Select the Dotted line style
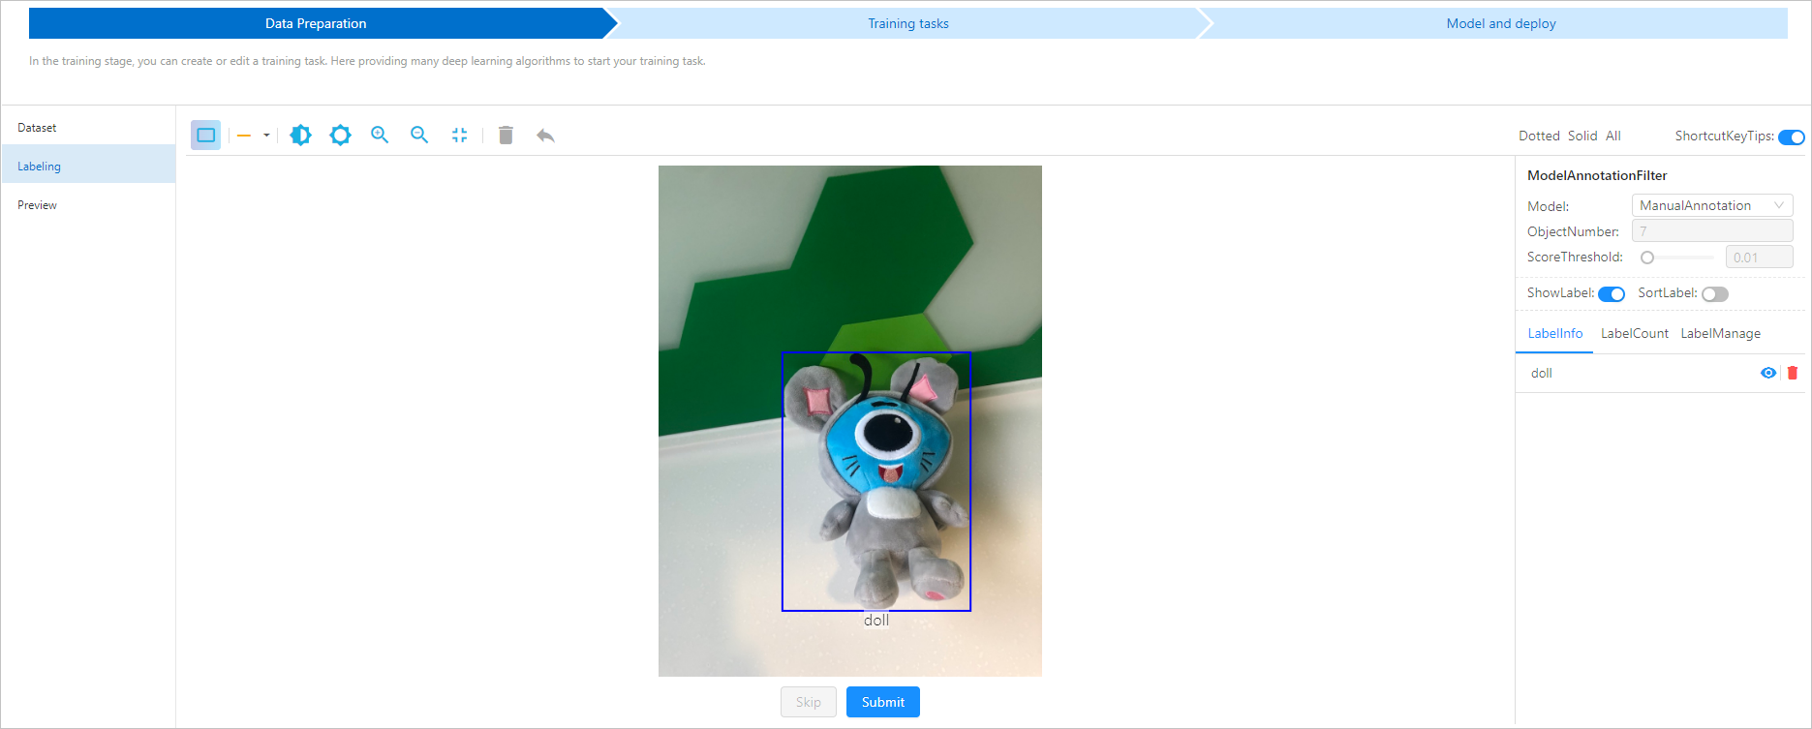Image resolution: width=1812 pixels, height=729 pixels. pos(1539,136)
